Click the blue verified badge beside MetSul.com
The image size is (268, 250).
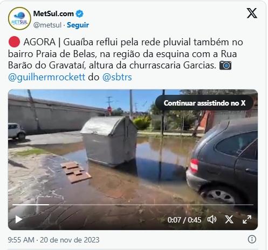[79, 13]
